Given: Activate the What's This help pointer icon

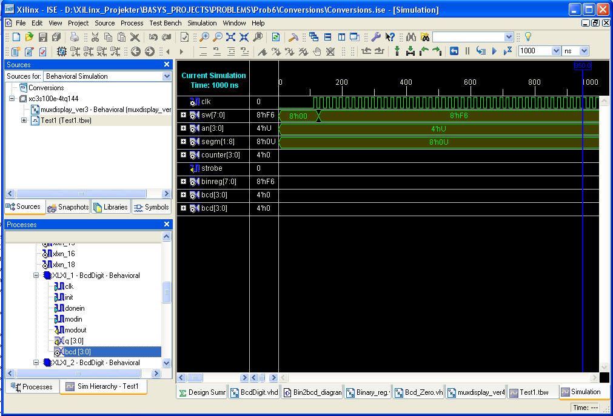Looking at the screenshot, I should pyautogui.click(x=390, y=37).
